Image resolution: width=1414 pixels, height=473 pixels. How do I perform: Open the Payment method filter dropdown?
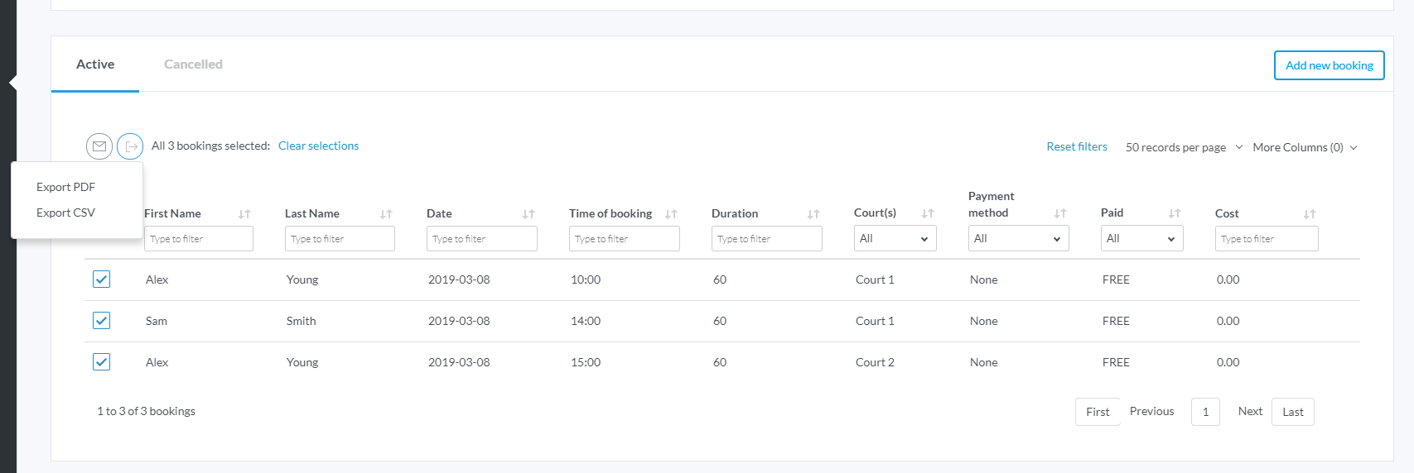tap(1018, 239)
